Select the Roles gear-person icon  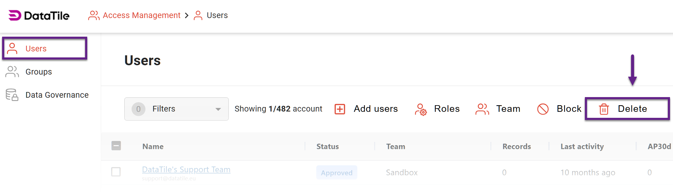coord(422,109)
